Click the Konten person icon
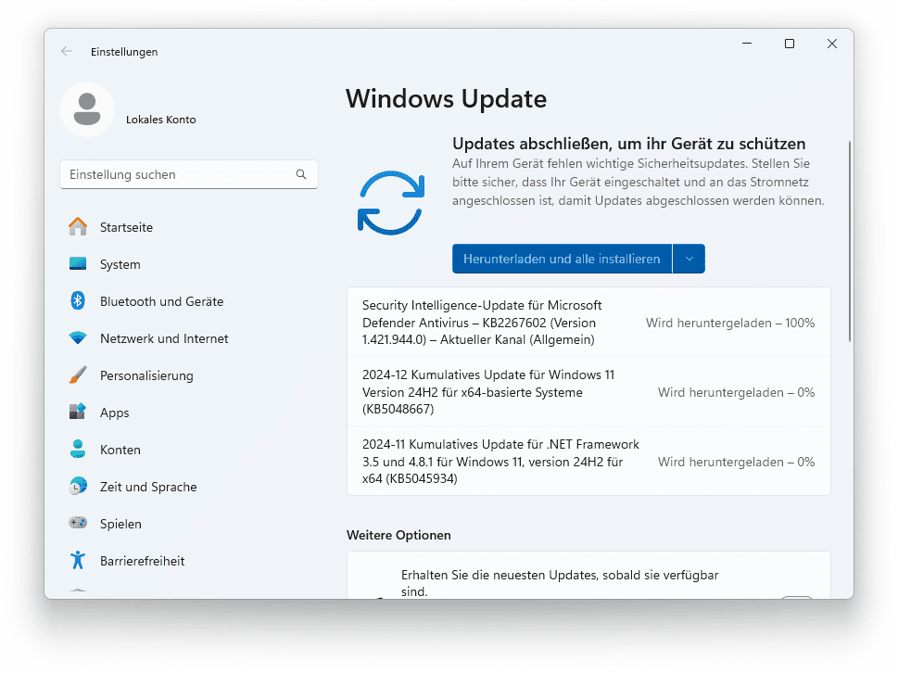Image resolution: width=898 pixels, height=673 pixels. pos(78,449)
